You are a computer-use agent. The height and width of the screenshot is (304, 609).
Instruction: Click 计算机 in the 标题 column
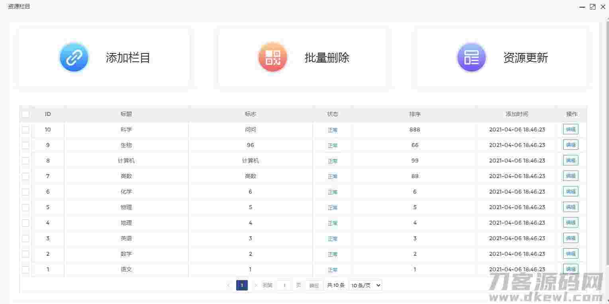point(126,161)
